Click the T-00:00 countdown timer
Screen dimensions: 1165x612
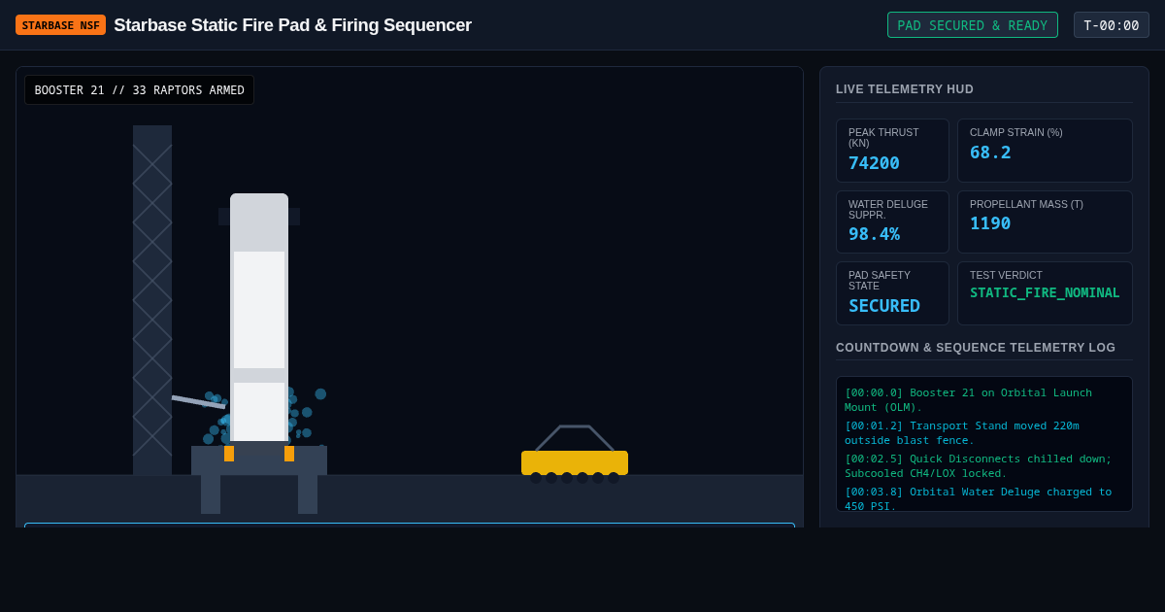(1112, 25)
